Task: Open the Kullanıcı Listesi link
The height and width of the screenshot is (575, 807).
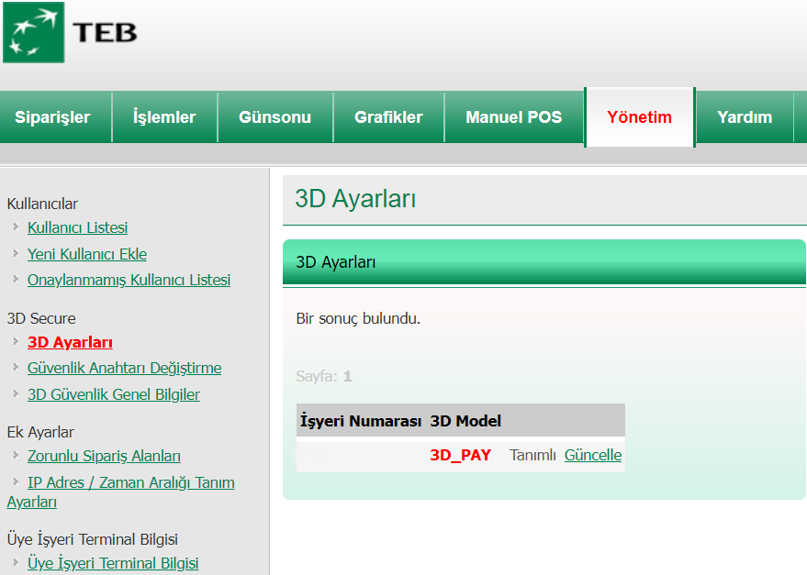Action: click(x=77, y=227)
